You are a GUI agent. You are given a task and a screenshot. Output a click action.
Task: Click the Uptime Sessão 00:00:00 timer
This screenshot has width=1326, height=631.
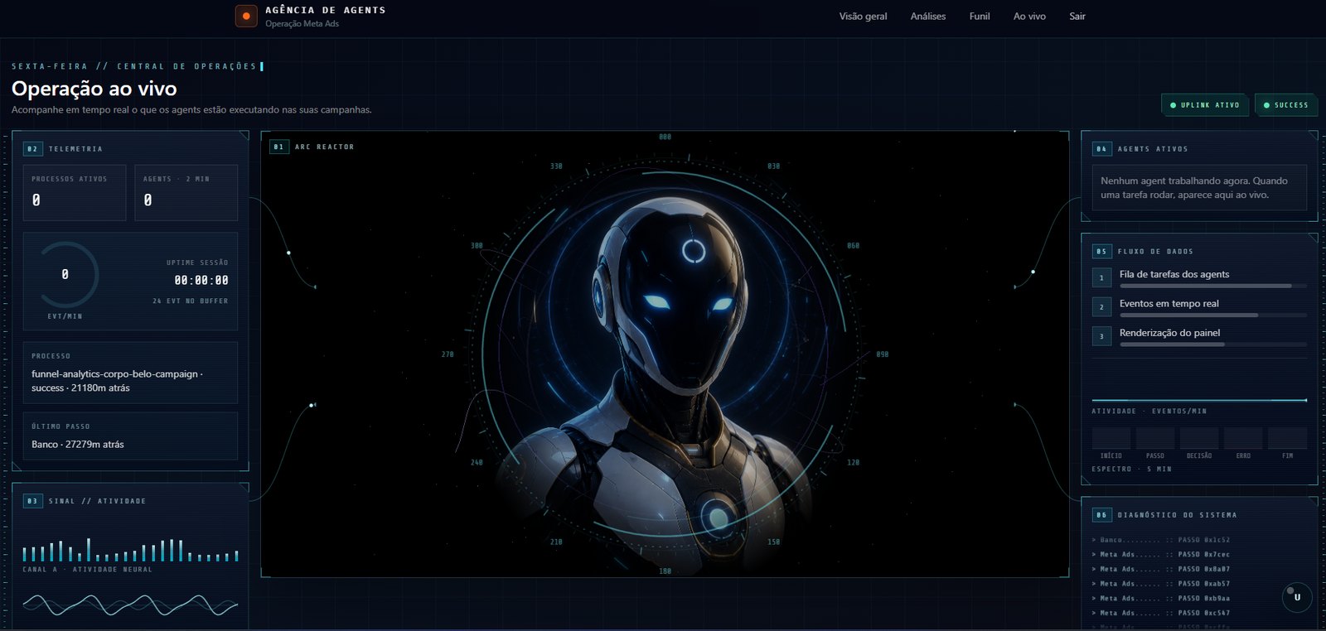201,281
